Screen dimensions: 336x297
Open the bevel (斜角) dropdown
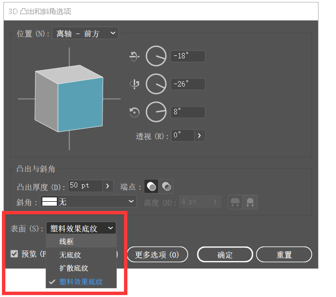coord(88,201)
